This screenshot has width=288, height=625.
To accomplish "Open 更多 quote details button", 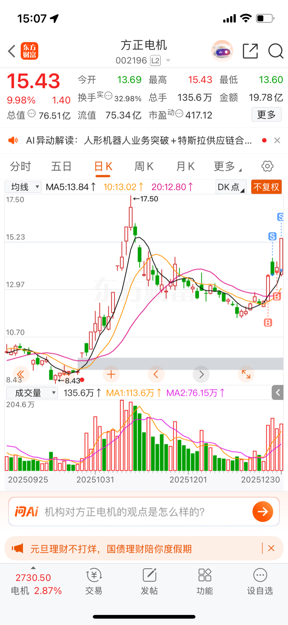I will pyautogui.click(x=266, y=115).
